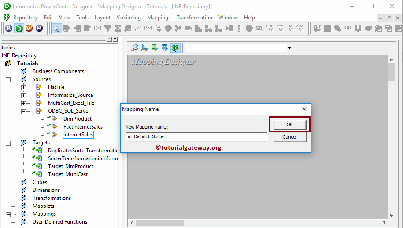403x228 pixels.
Task: Select the FactInternetSales source
Action: coord(83,127)
